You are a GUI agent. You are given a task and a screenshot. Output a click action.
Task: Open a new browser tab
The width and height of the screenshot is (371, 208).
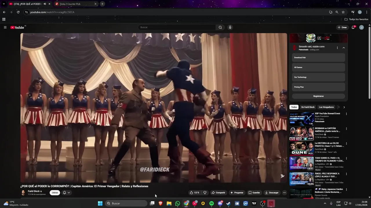pyautogui.click(x=102, y=4)
